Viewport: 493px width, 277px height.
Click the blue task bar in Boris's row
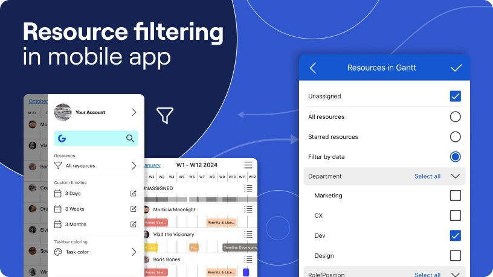(x=246, y=272)
